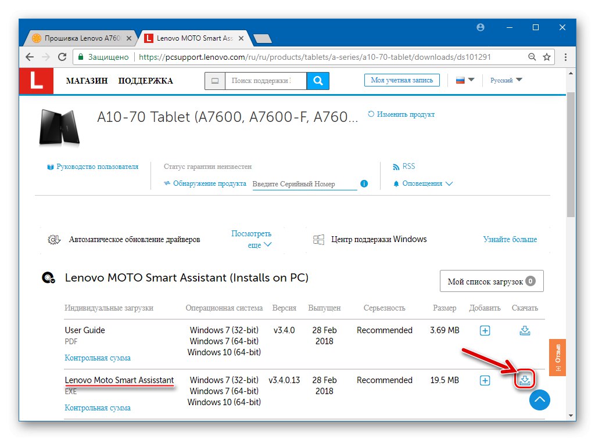
Task: Click the search magnifier icon
Action: [x=318, y=81]
